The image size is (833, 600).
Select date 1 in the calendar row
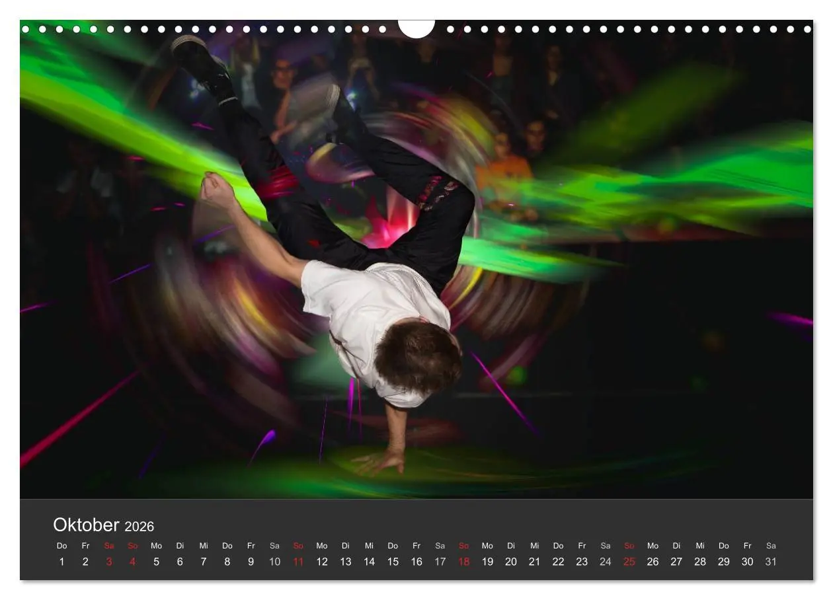[x=61, y=562]
